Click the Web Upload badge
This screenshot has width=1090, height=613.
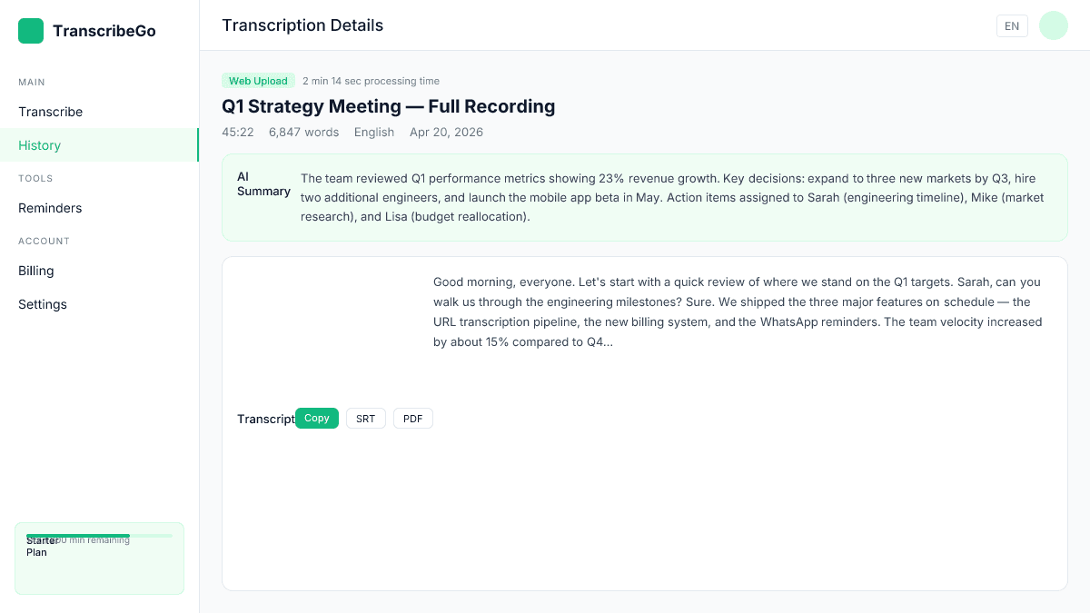point(258,81)
